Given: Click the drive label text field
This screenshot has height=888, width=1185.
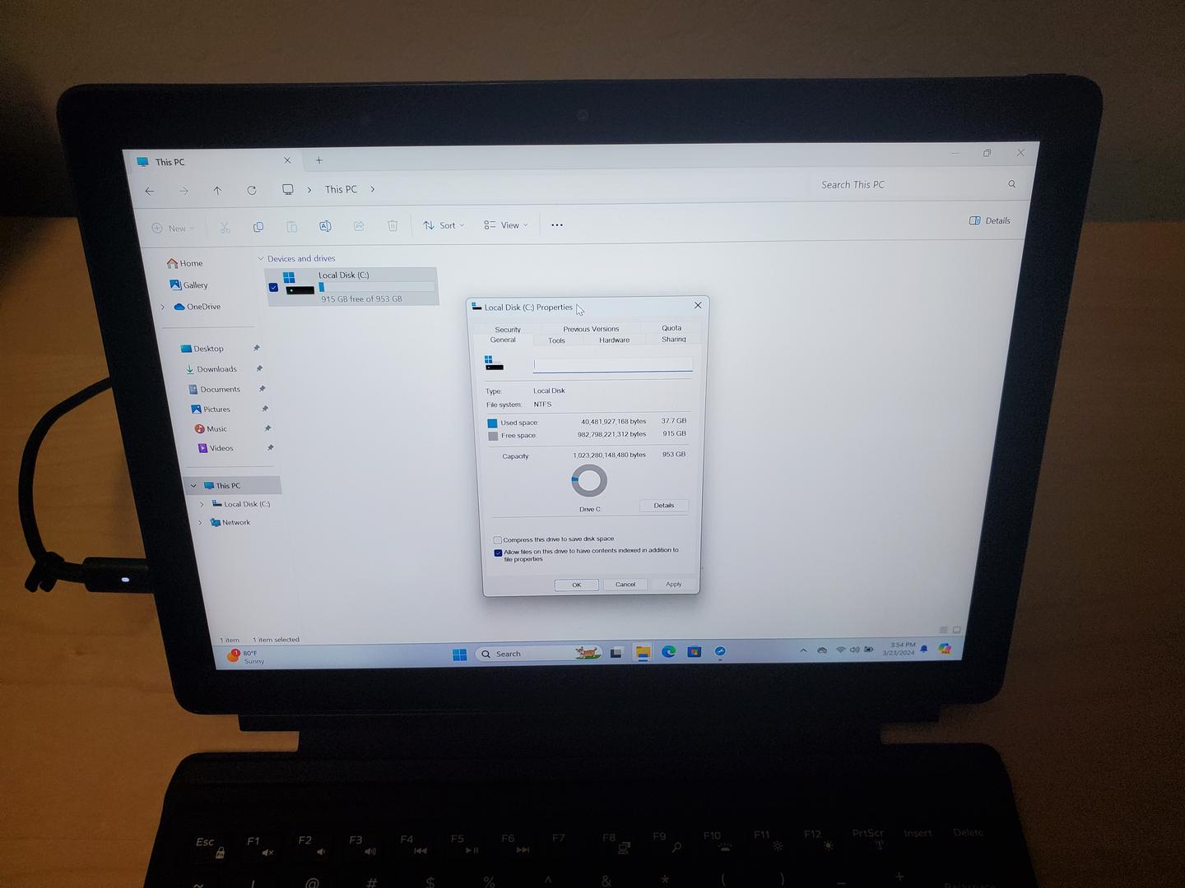Looking at the screenshot, I should (612, 364).
